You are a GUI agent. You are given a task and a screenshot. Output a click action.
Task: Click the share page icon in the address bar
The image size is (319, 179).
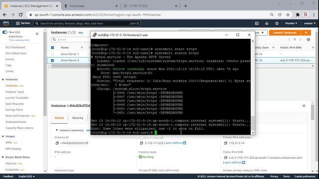(280, 14)
